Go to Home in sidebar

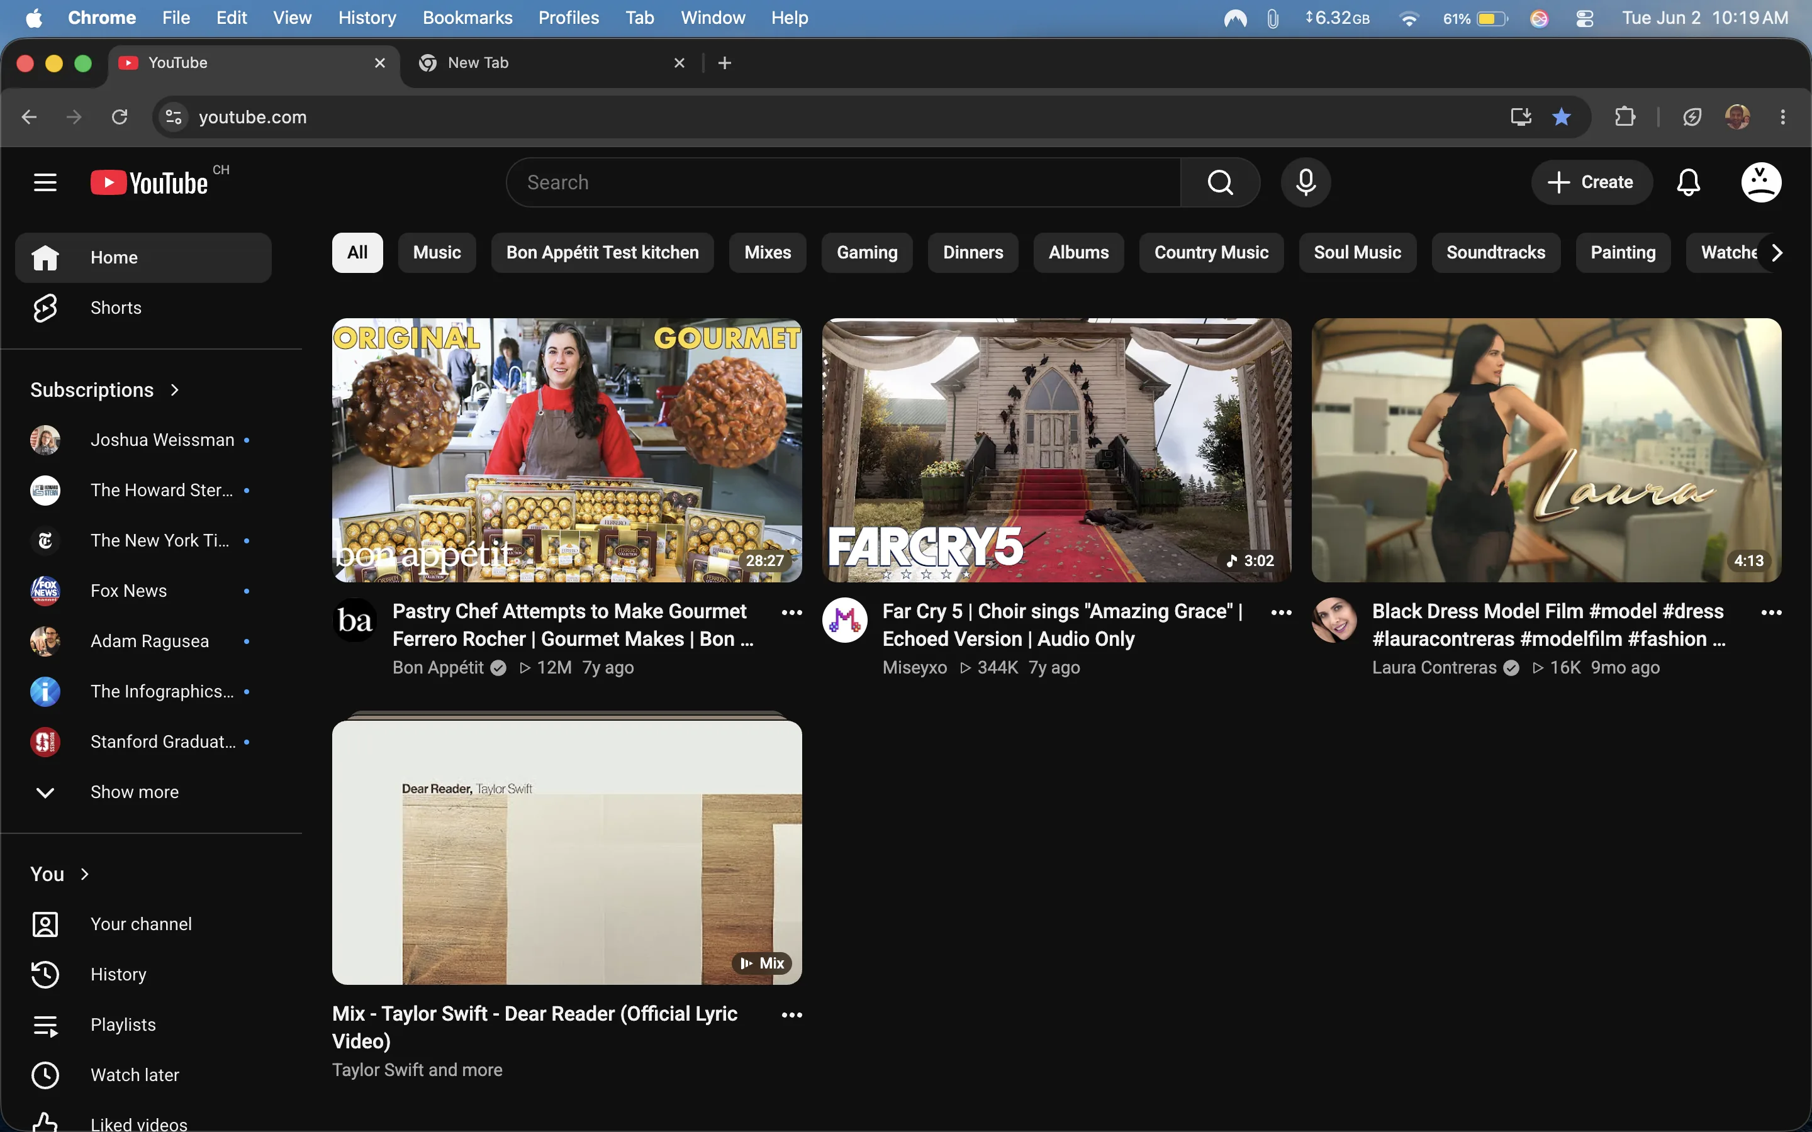(143, 258)
